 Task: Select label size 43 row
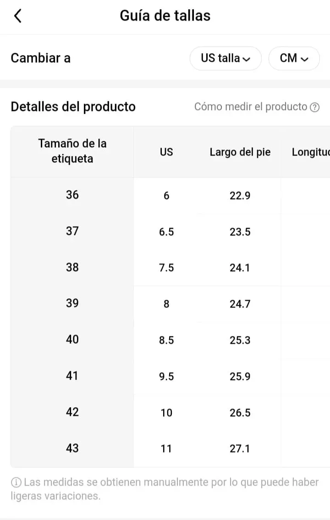pyautogui.click(x=72, y=448)
